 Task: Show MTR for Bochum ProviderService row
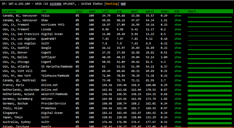pos(178,104)
